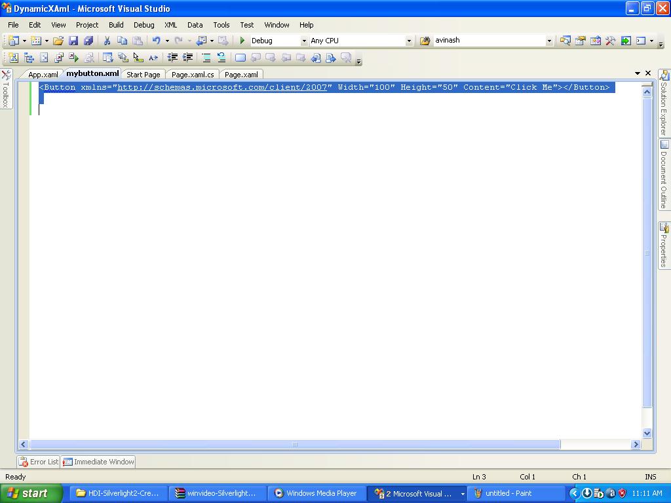The image size is (671, 503).
Task: Increase line indent with the toolbar icon
Action: tap(187, 58)
